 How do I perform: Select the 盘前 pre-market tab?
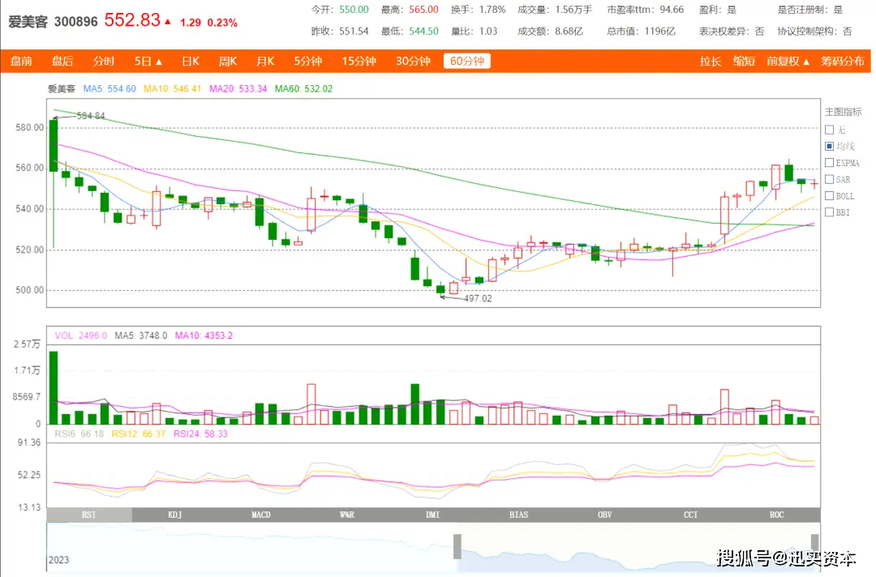[x=21, y=62]
